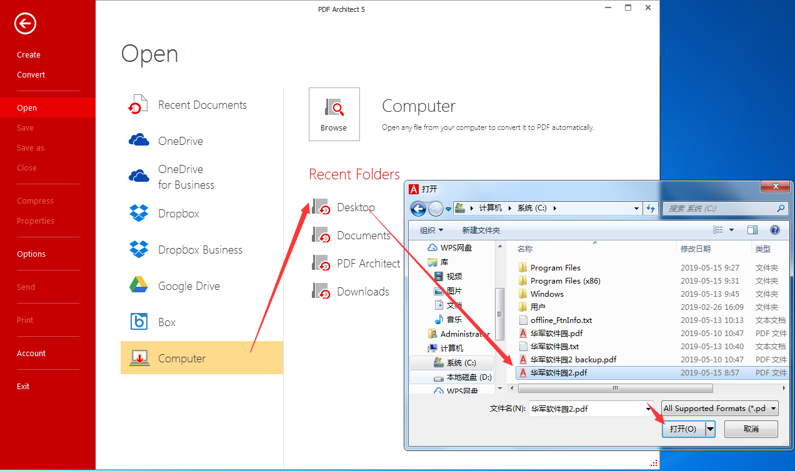Toggle the preview pane icon
The image size is (795, 471).
(752, 230)
